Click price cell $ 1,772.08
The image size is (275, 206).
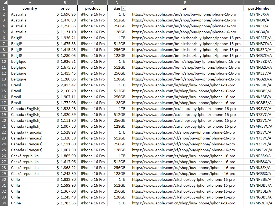click(x=65, y=103)
